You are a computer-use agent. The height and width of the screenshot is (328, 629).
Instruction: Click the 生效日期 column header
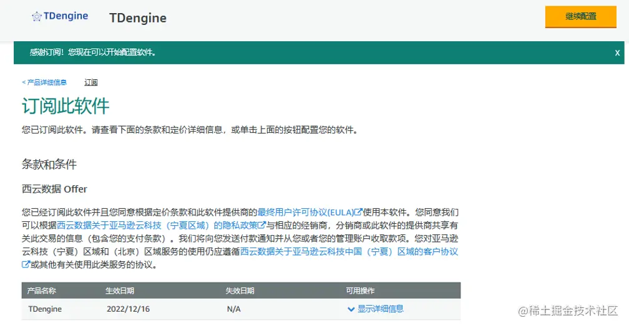coord(120,291)
